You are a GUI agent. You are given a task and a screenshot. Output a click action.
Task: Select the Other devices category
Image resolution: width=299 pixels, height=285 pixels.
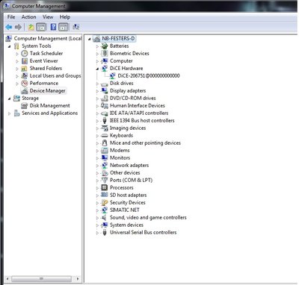click(x=125, y=173)
